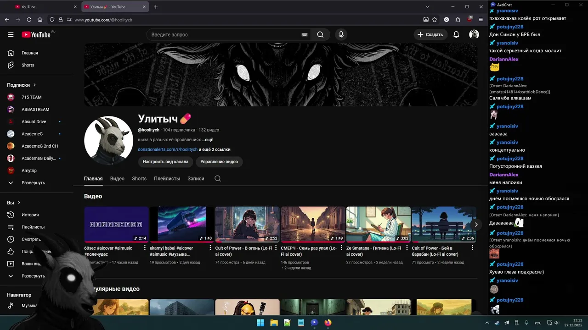The image size is (588, 330).
Task: Open the more options menu for Гигиена video
Action: click(407, 248)
